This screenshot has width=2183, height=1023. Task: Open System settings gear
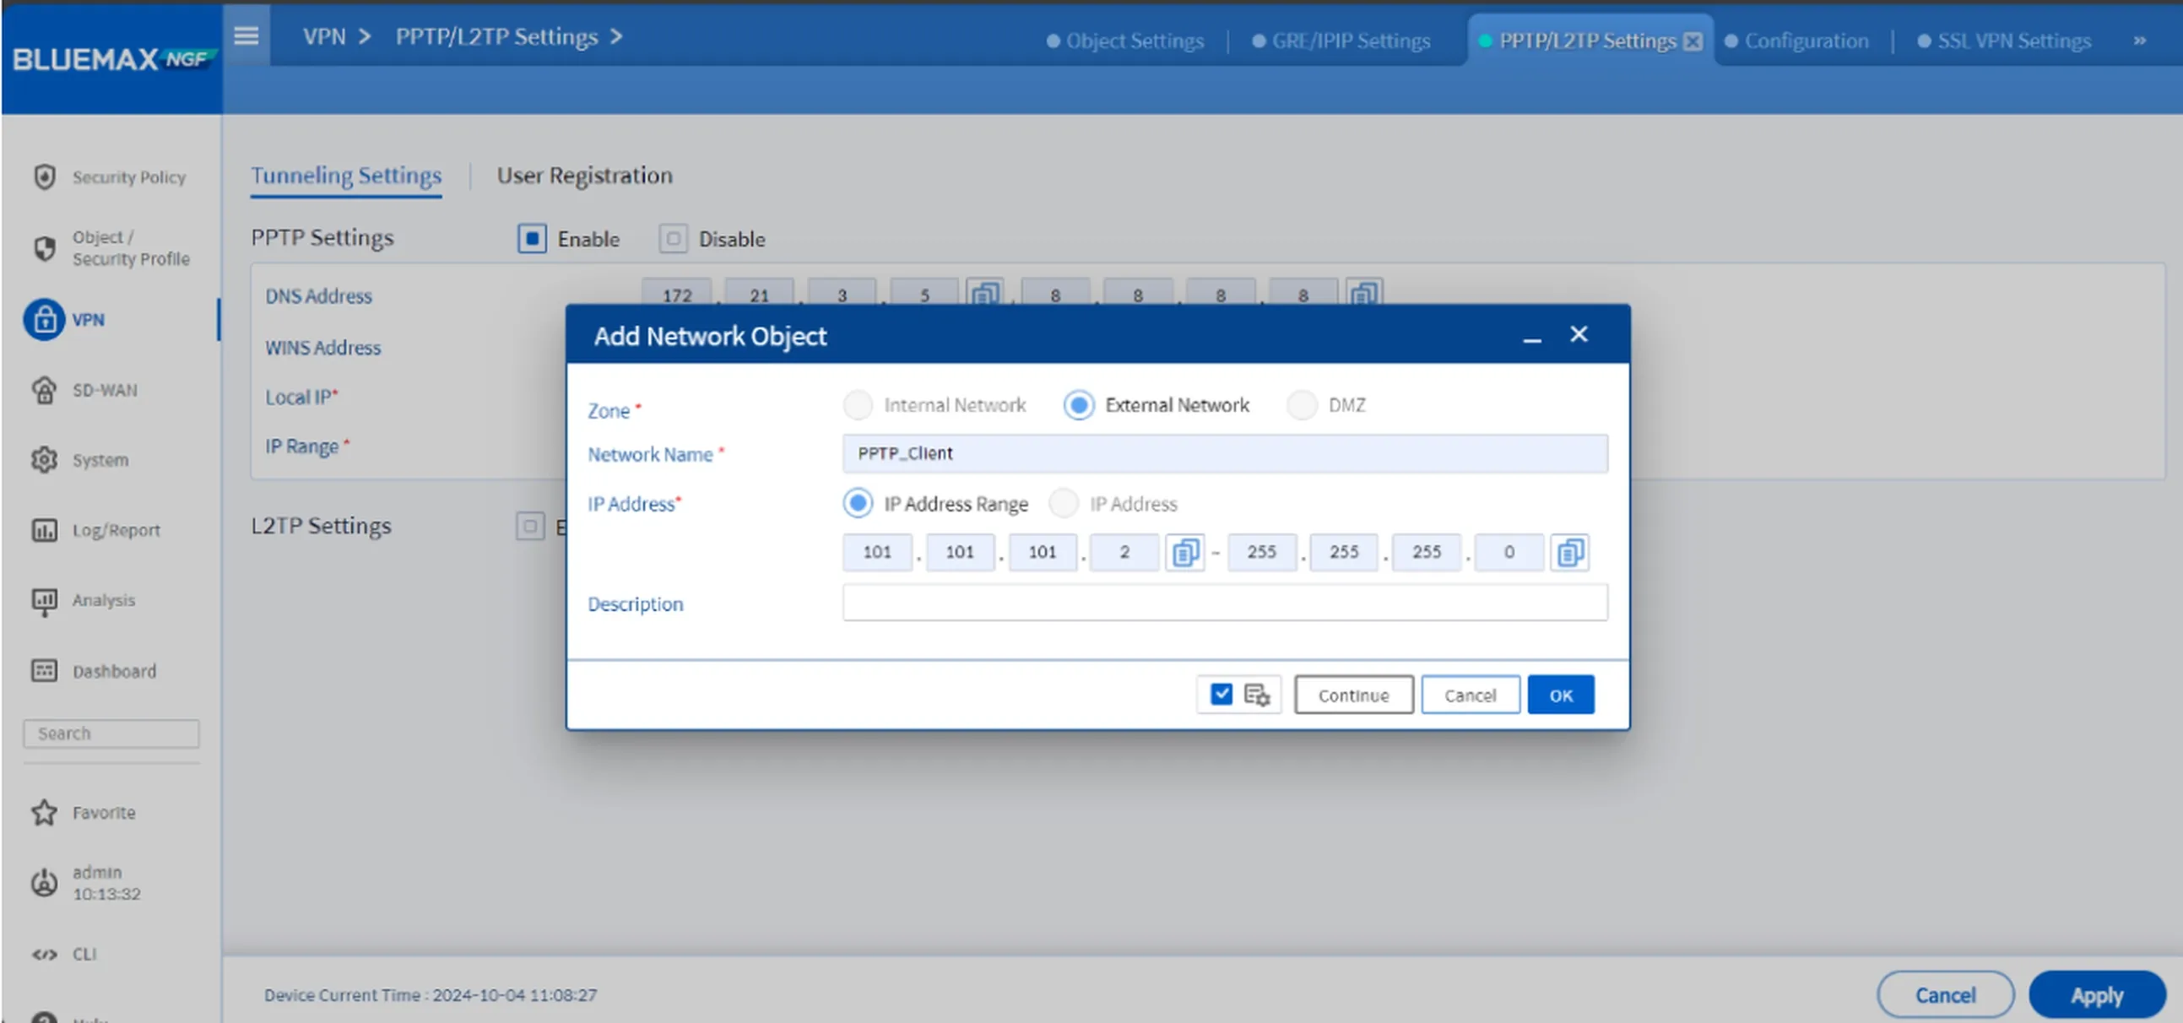click(44, 460)
